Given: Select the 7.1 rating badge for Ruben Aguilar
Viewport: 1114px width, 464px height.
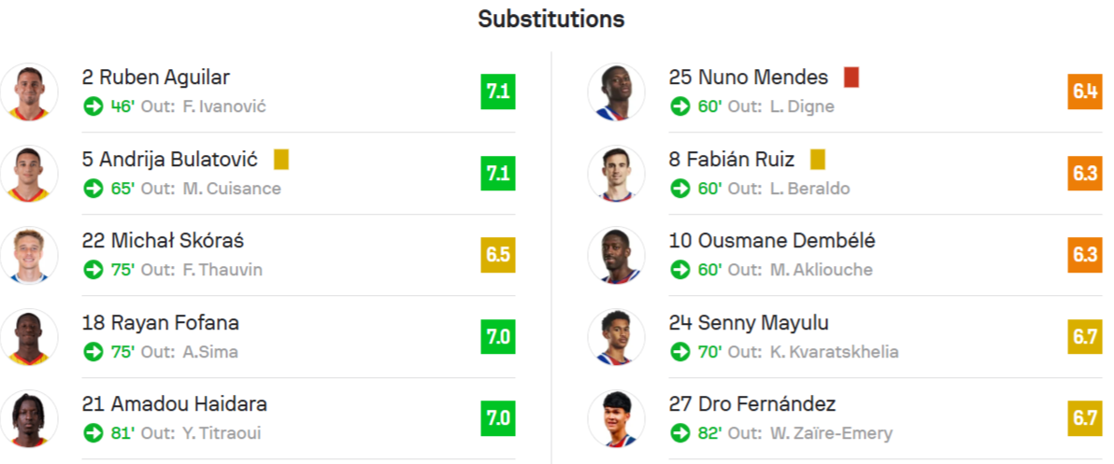Looking at the screenshot, I should point(498,91).
